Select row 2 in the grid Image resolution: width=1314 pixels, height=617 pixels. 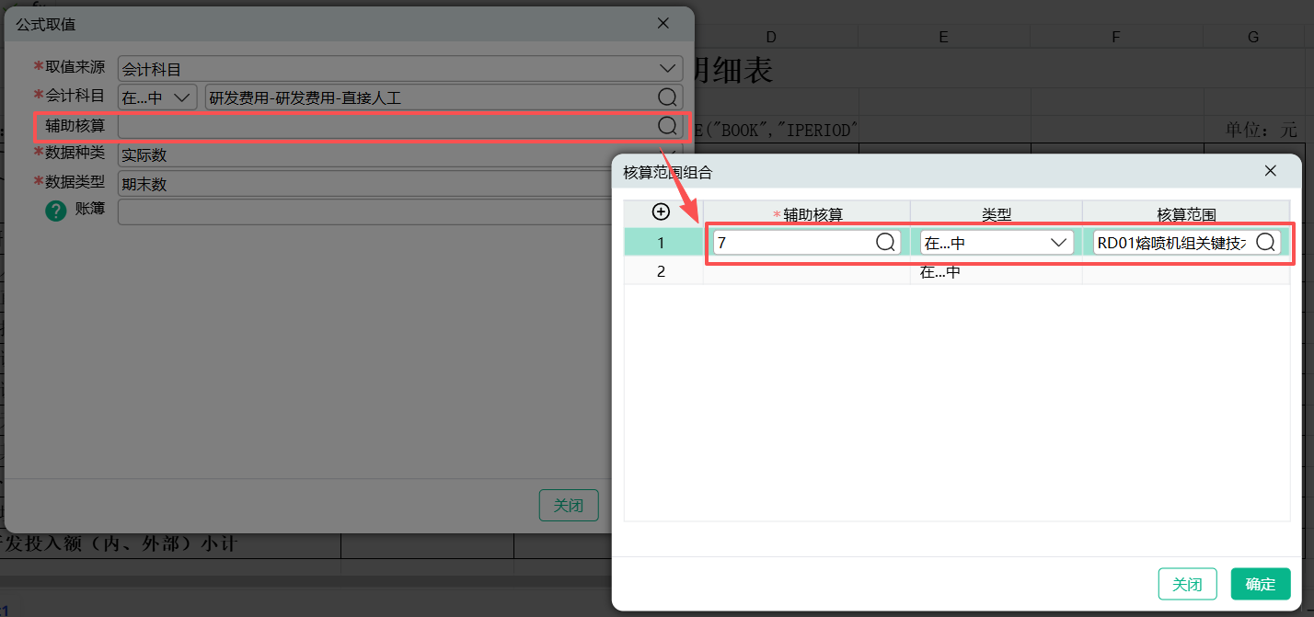pos(662,271)
